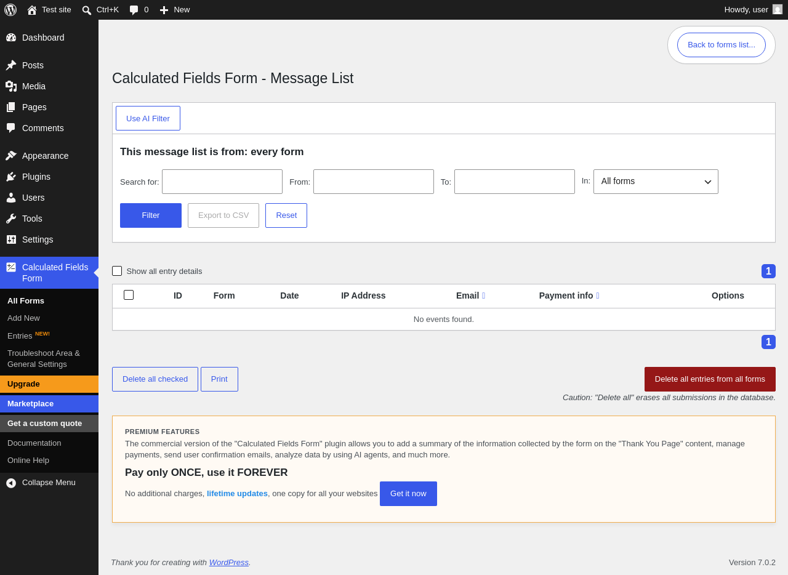The height and width of the screenshot is (575, 788).
Task: Check the select-all checkbox in table header
Action: coord(129,295)
